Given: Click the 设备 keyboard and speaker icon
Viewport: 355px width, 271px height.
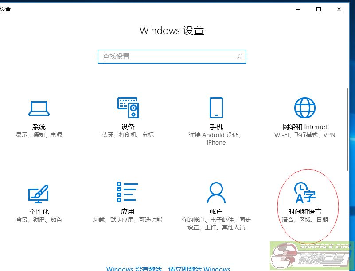Looking at the screenshot, I should [x=128, y=108].
